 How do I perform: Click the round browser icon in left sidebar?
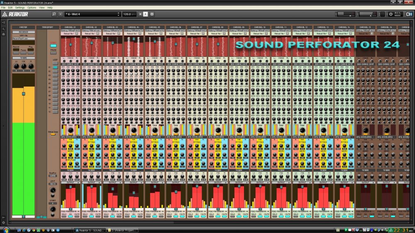click(x=3, y=34)
